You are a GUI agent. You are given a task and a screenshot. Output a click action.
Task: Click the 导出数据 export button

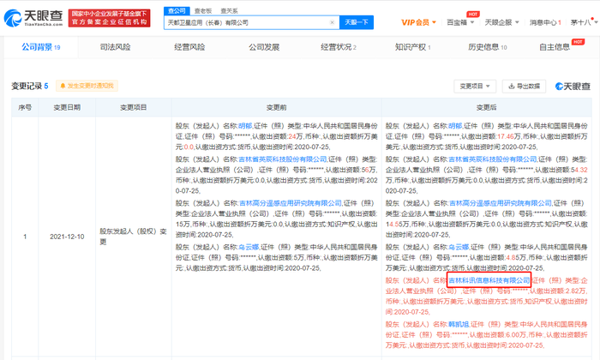[x=524, y=86]
